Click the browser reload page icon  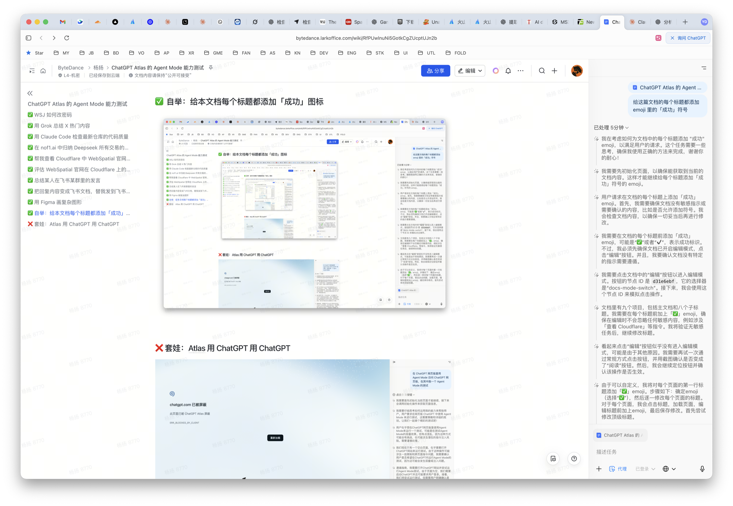click(x=67, y=38)
